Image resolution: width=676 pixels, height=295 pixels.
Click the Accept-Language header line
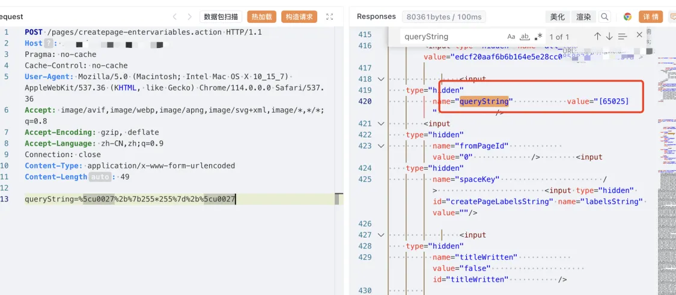tap(94, 143)
